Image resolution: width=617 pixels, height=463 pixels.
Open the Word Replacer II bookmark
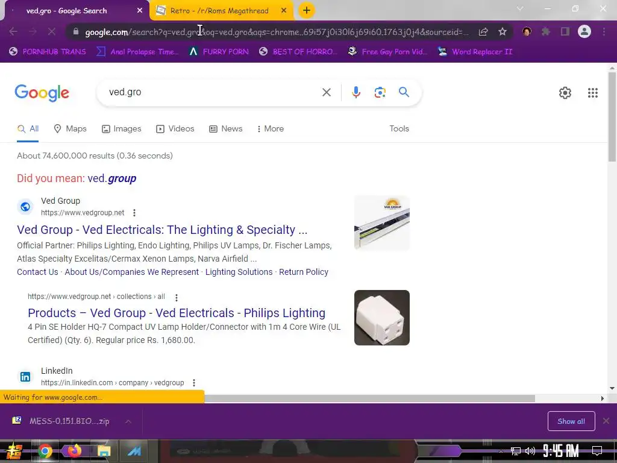475,52
